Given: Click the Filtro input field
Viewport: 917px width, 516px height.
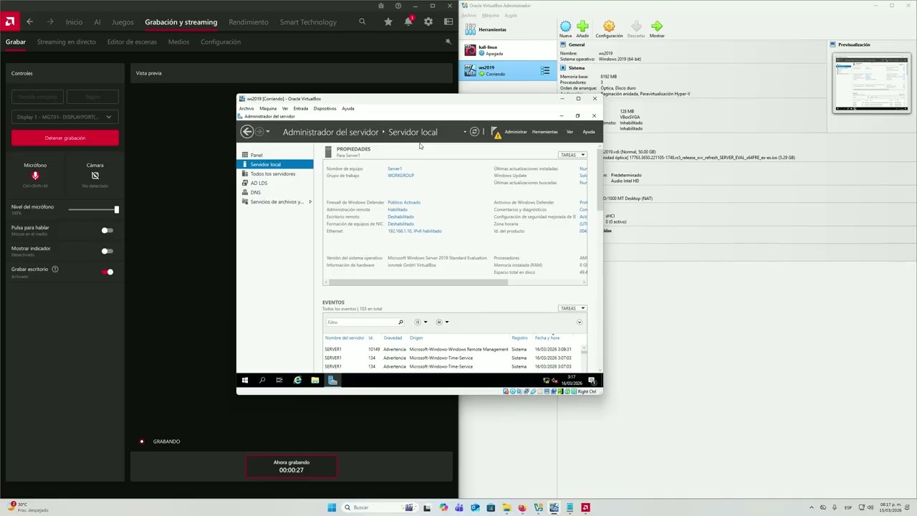Looking at the screenshot, I should click(360, 322).
